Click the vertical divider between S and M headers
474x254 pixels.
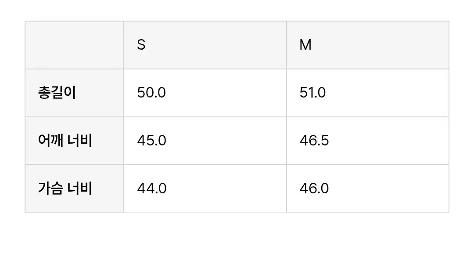(x=287, y=45)
